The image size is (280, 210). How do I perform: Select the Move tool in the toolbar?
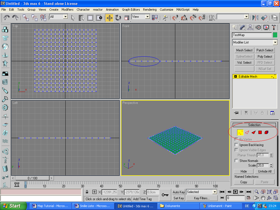point(109,18)
